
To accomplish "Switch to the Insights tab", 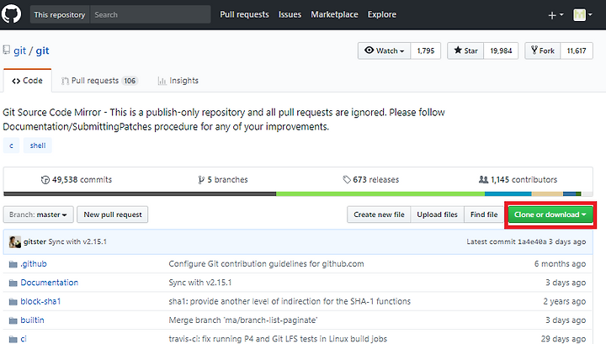I will (x=178, y=81).
